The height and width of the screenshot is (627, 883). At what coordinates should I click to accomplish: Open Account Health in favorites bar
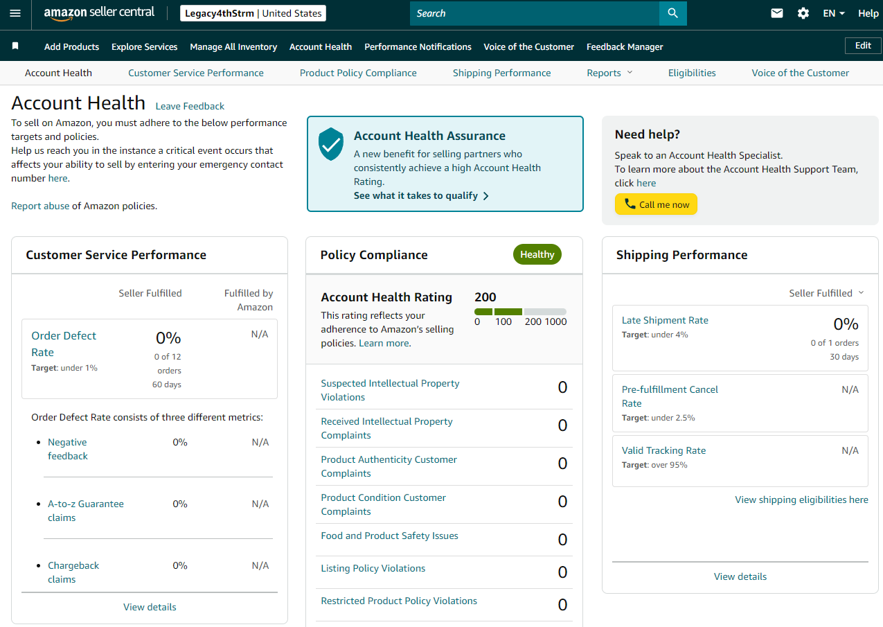click(x=321, y=46)
